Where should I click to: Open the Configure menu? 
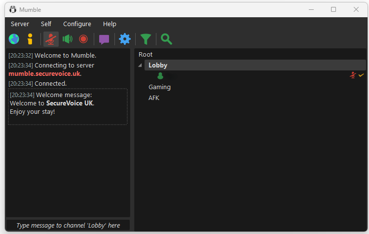click(x=77, y=24)
